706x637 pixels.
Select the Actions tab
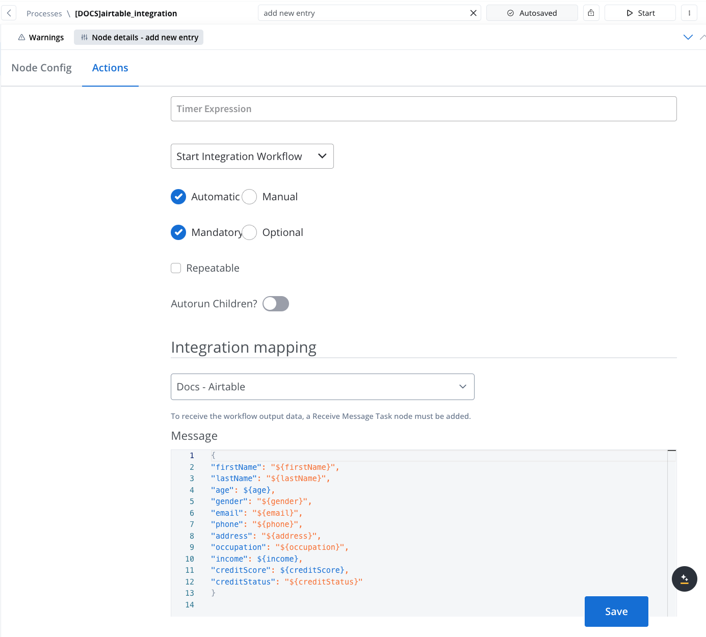(110, 68)
